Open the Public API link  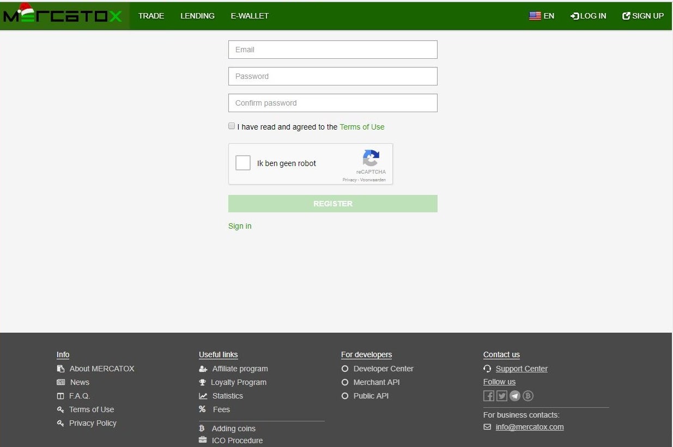click(x=371, y=396)
